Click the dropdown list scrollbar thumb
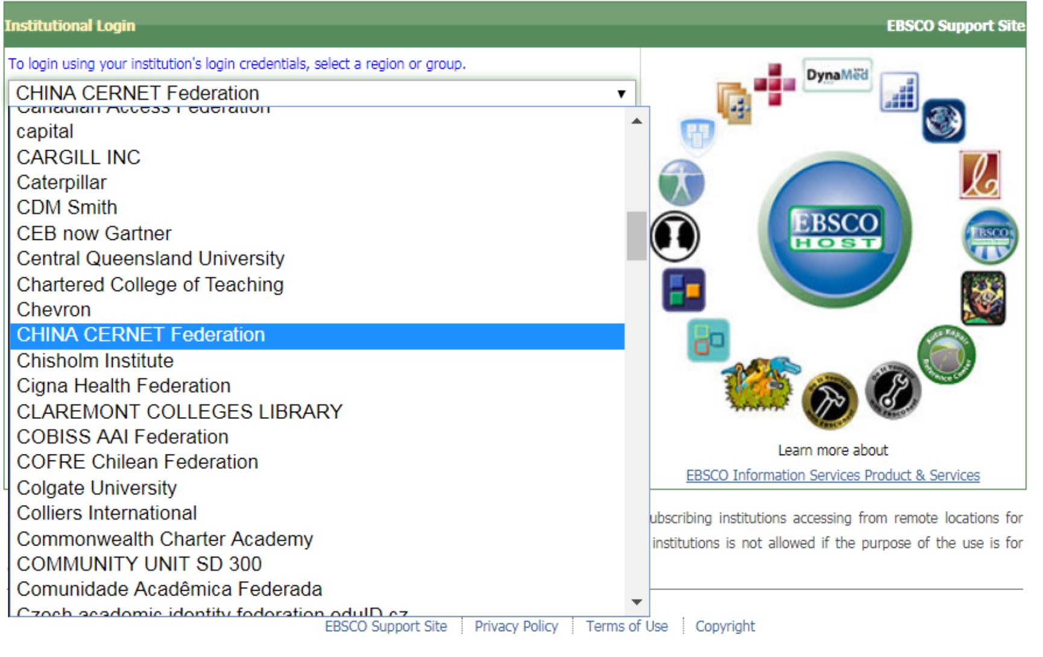The image size is (1043, 657). [637, 236]
